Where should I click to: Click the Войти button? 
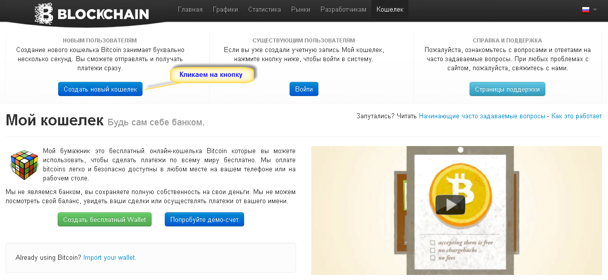pyautogui.click(x=304, y=89)
